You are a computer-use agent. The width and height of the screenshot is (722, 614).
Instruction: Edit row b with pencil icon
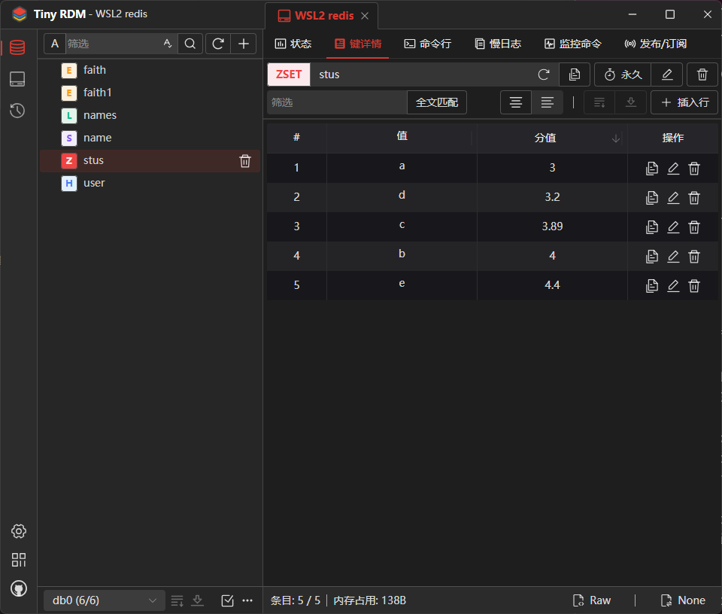coord(673,256)
